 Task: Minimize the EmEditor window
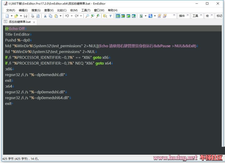tap(197, 4)
